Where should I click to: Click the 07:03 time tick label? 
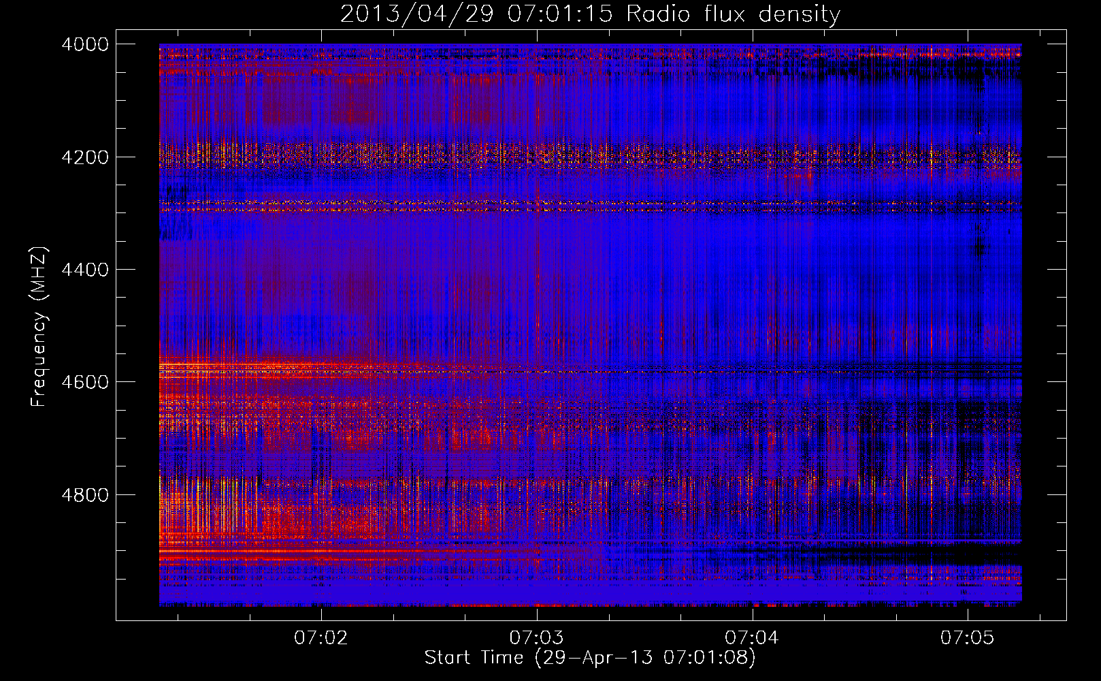click(x=537, y=637)
